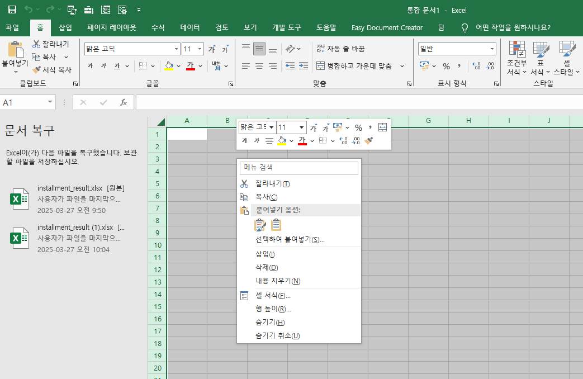Expand Cell Styles (셀 스타일) dropdown
The width and height of the screenshot is (583, 379).
pos(567,58)
